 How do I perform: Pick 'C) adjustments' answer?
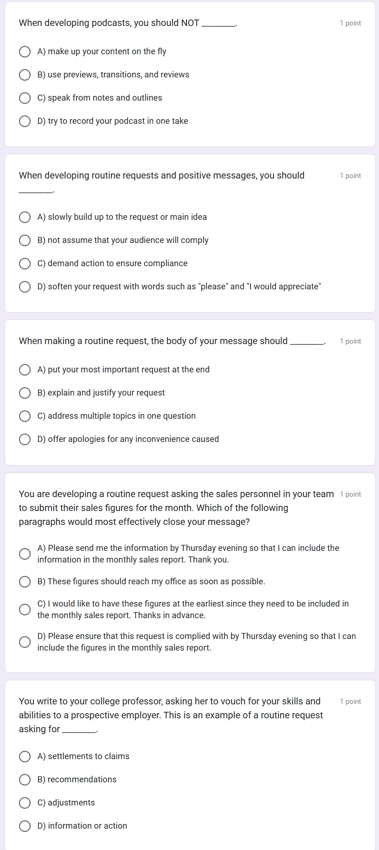tap(25, 803)
